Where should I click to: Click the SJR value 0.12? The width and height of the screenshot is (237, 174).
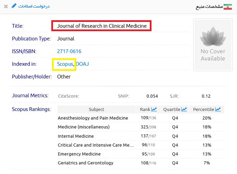click(x=206, y=96)
